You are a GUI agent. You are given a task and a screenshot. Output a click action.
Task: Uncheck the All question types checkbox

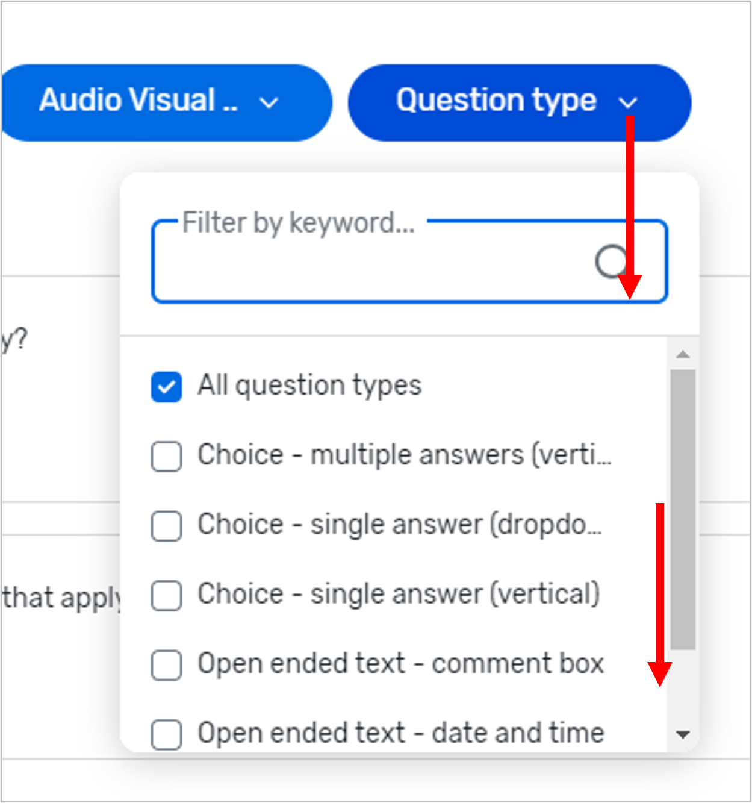(x=166, y=386)
